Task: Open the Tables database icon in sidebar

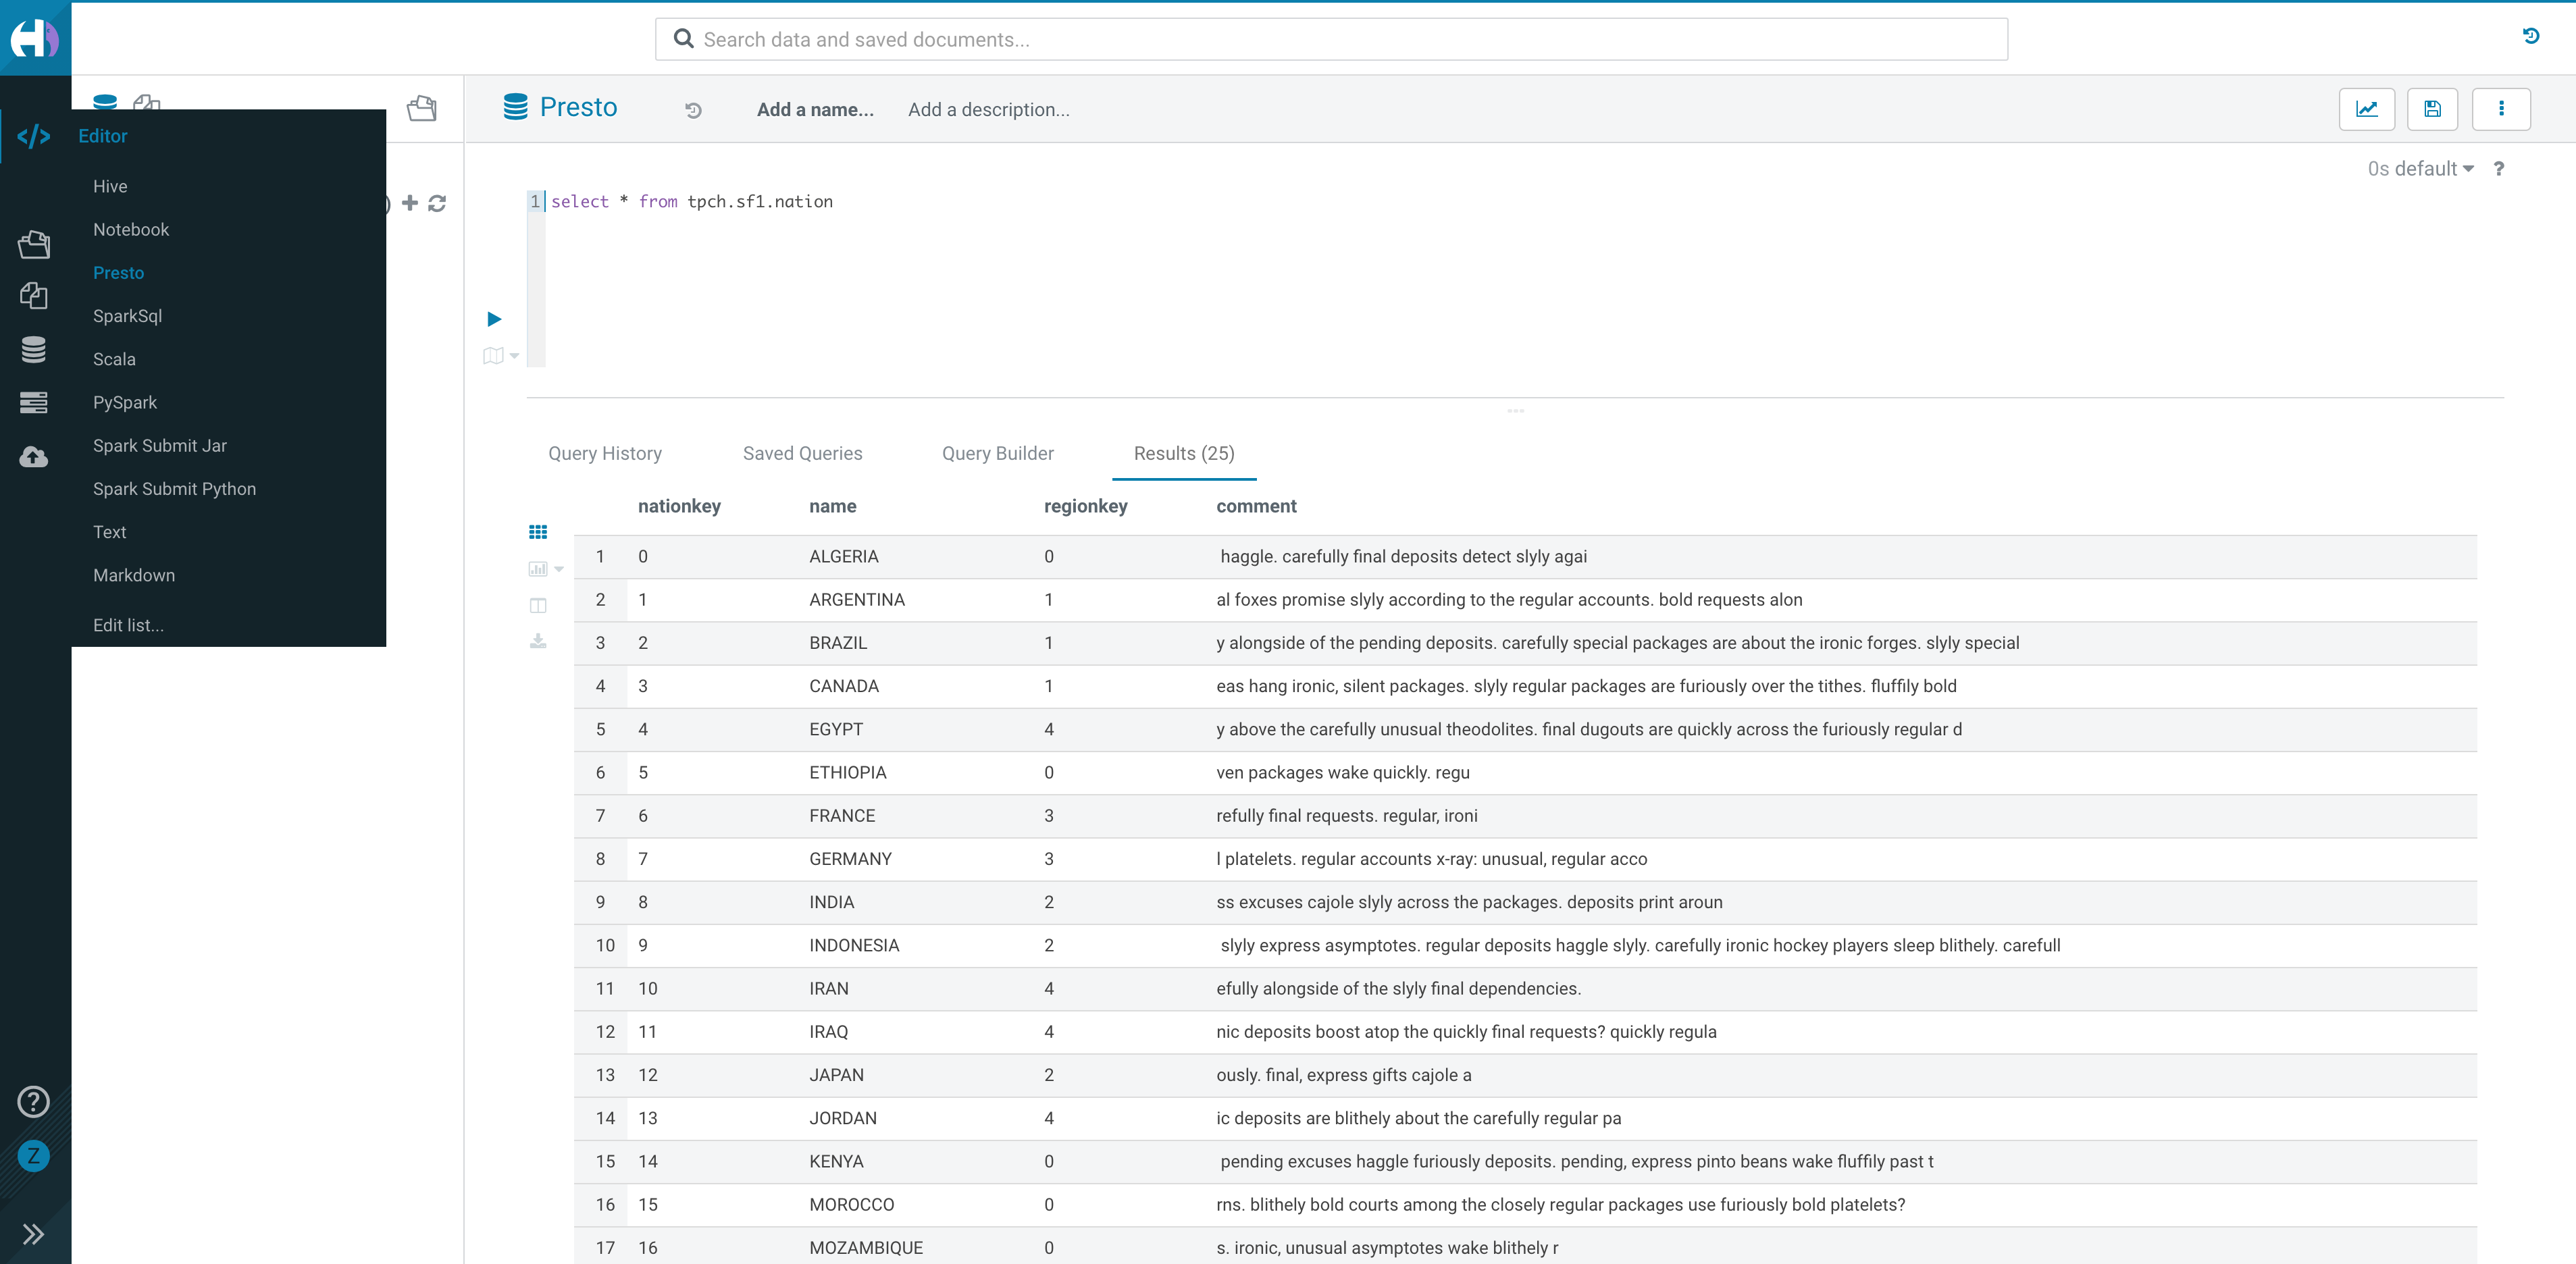Action: click(x=33, y=349)
